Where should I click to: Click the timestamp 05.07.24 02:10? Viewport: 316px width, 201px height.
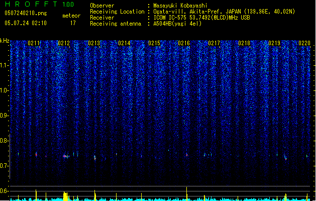tap(26, 23)
